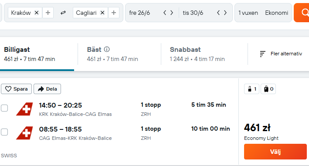Screen dimensions: 309x166
Task: Open the 1 vuxen Ekonomi traveler selector
Action: pos(263,13)
